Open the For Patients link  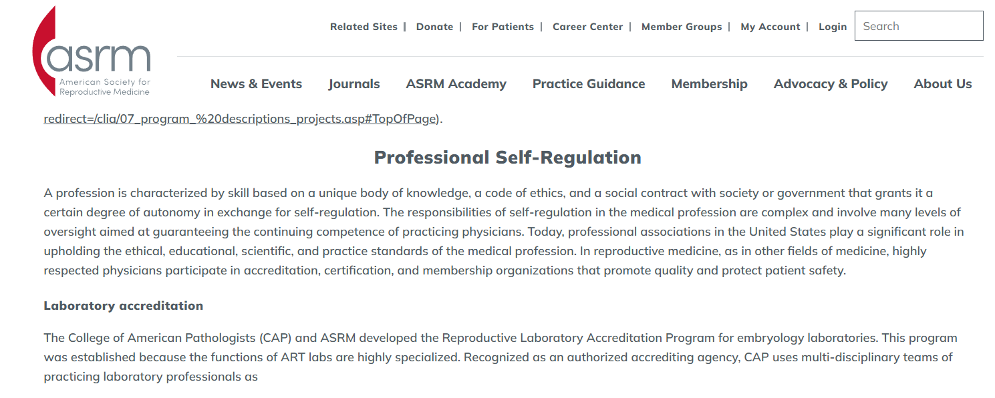click(x=503, y=27)
